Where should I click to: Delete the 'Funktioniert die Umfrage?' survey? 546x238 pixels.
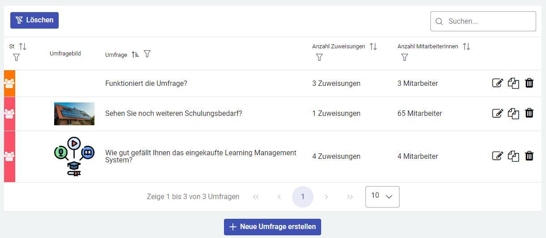pos(529,83)
